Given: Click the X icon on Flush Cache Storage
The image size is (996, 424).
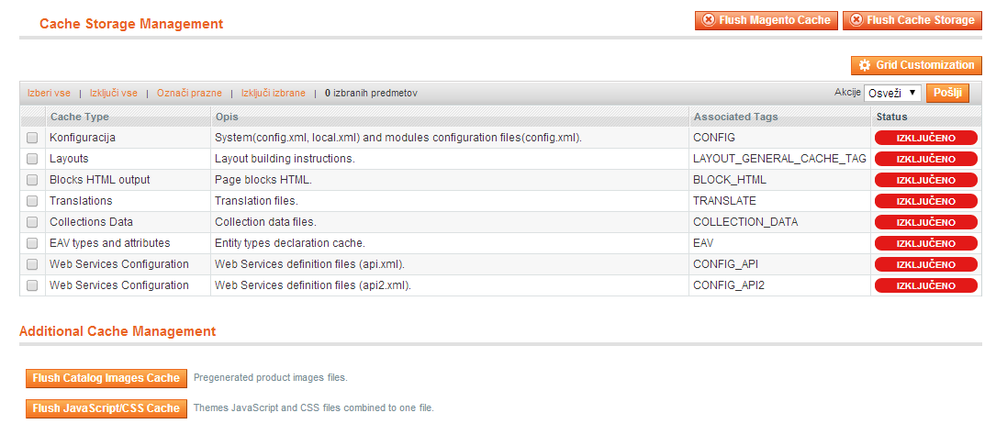Looking at the screenshot, I should pyautogui.click(x=856, y=20).
